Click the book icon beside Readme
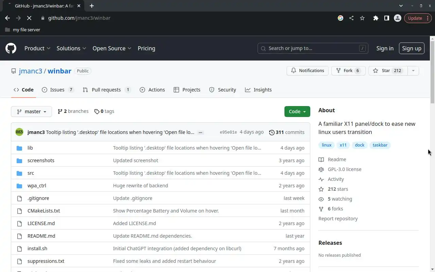Viewport: 435px width, 272px height. 321,159
